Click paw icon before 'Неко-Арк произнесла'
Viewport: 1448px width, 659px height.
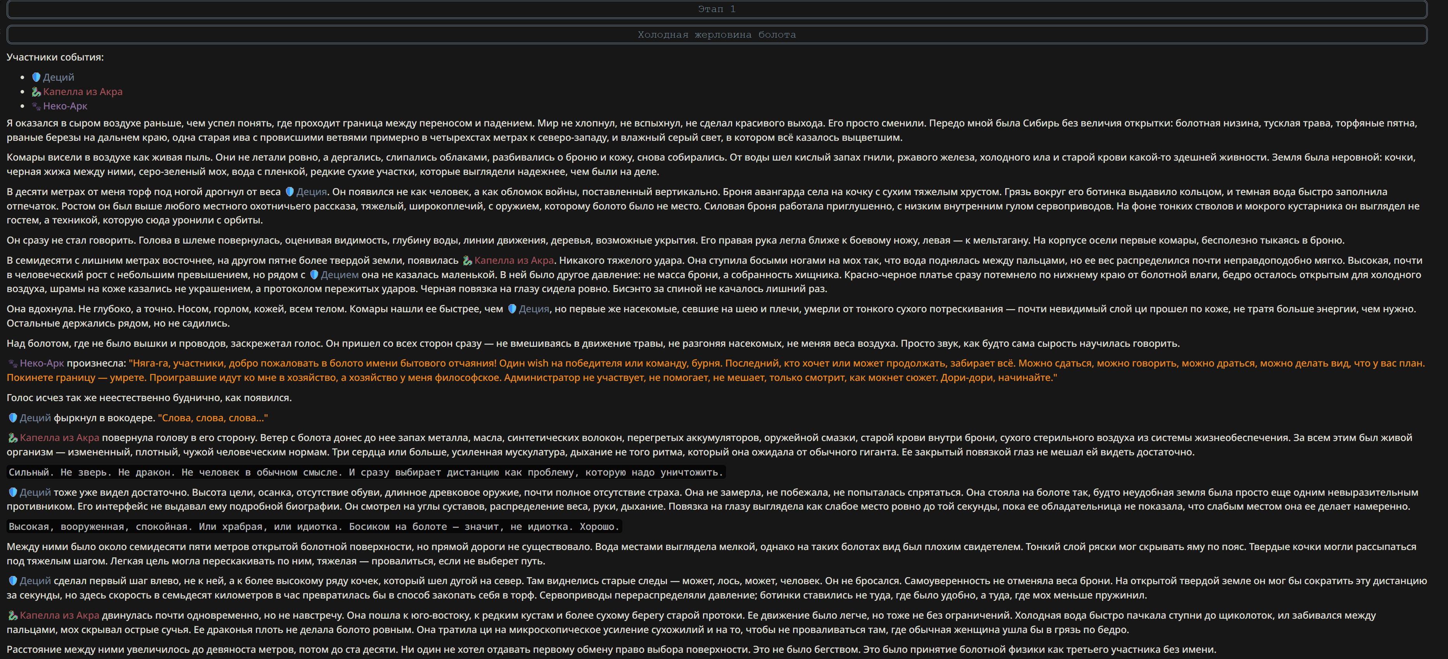[x=13, y=363]
